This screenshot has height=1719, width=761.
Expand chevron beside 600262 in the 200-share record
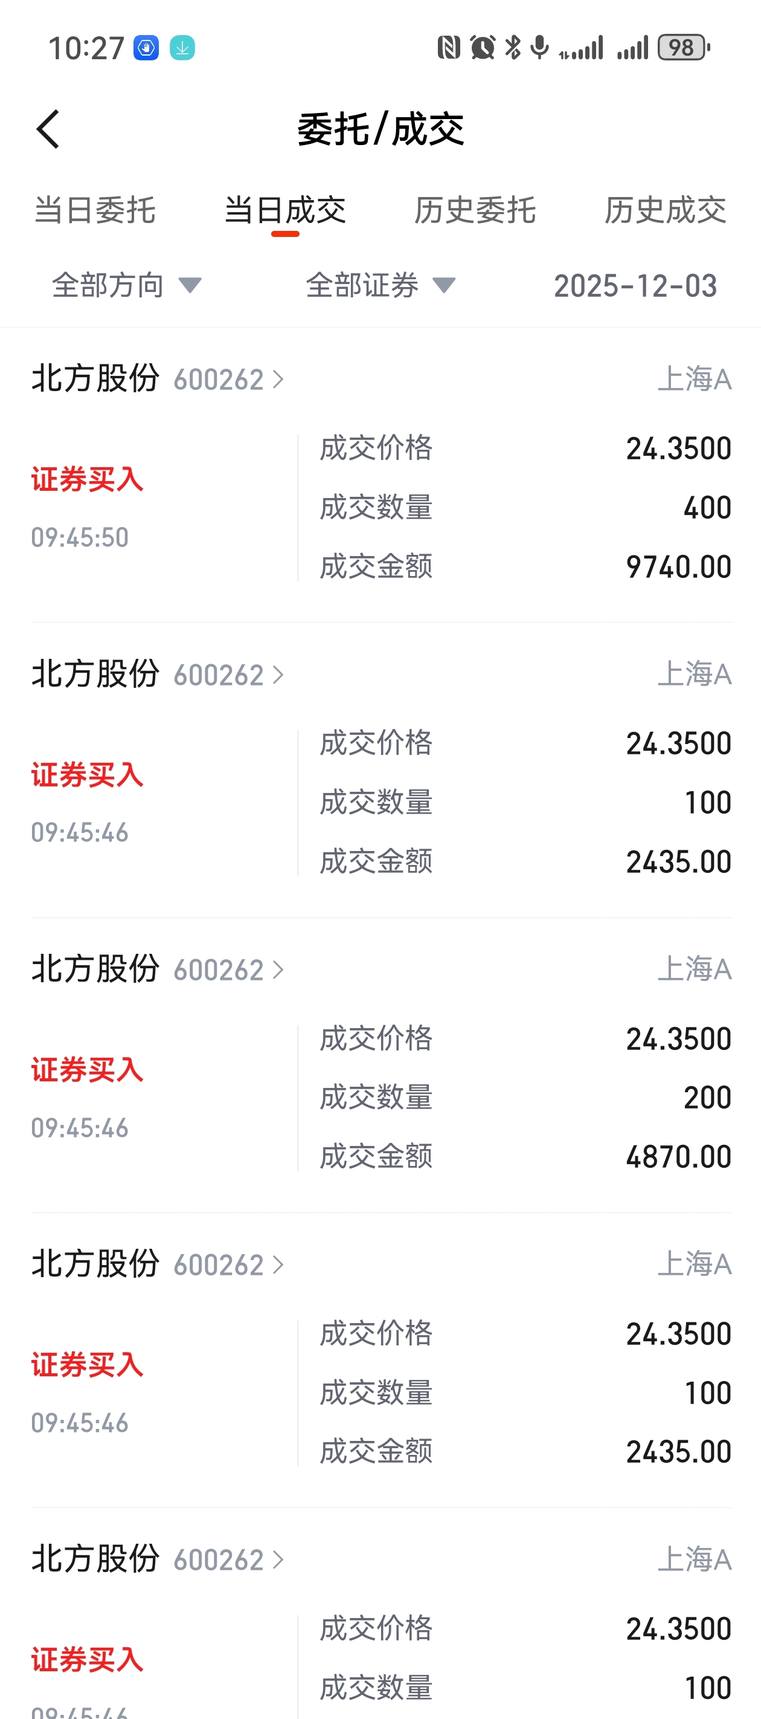point(278,970)
